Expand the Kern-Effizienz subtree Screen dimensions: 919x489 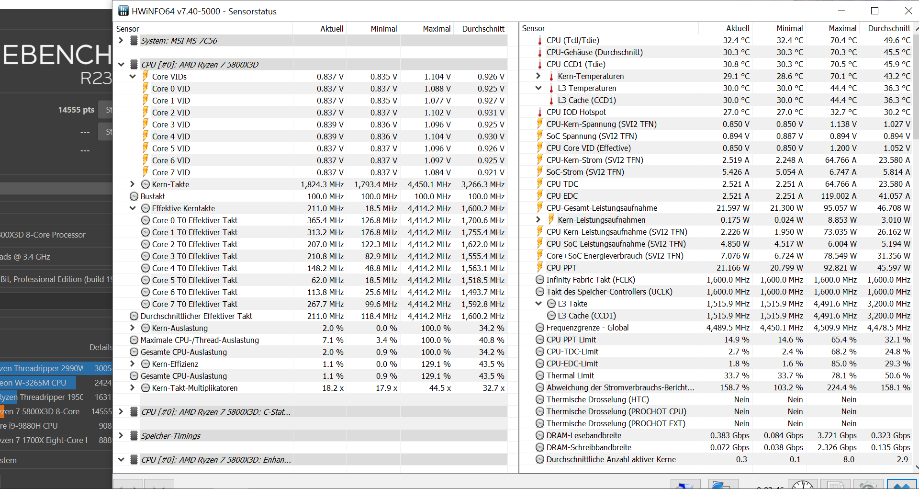133,364
